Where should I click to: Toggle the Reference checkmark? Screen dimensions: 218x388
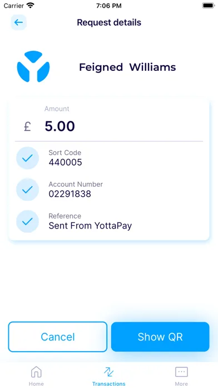click(27, 221)
